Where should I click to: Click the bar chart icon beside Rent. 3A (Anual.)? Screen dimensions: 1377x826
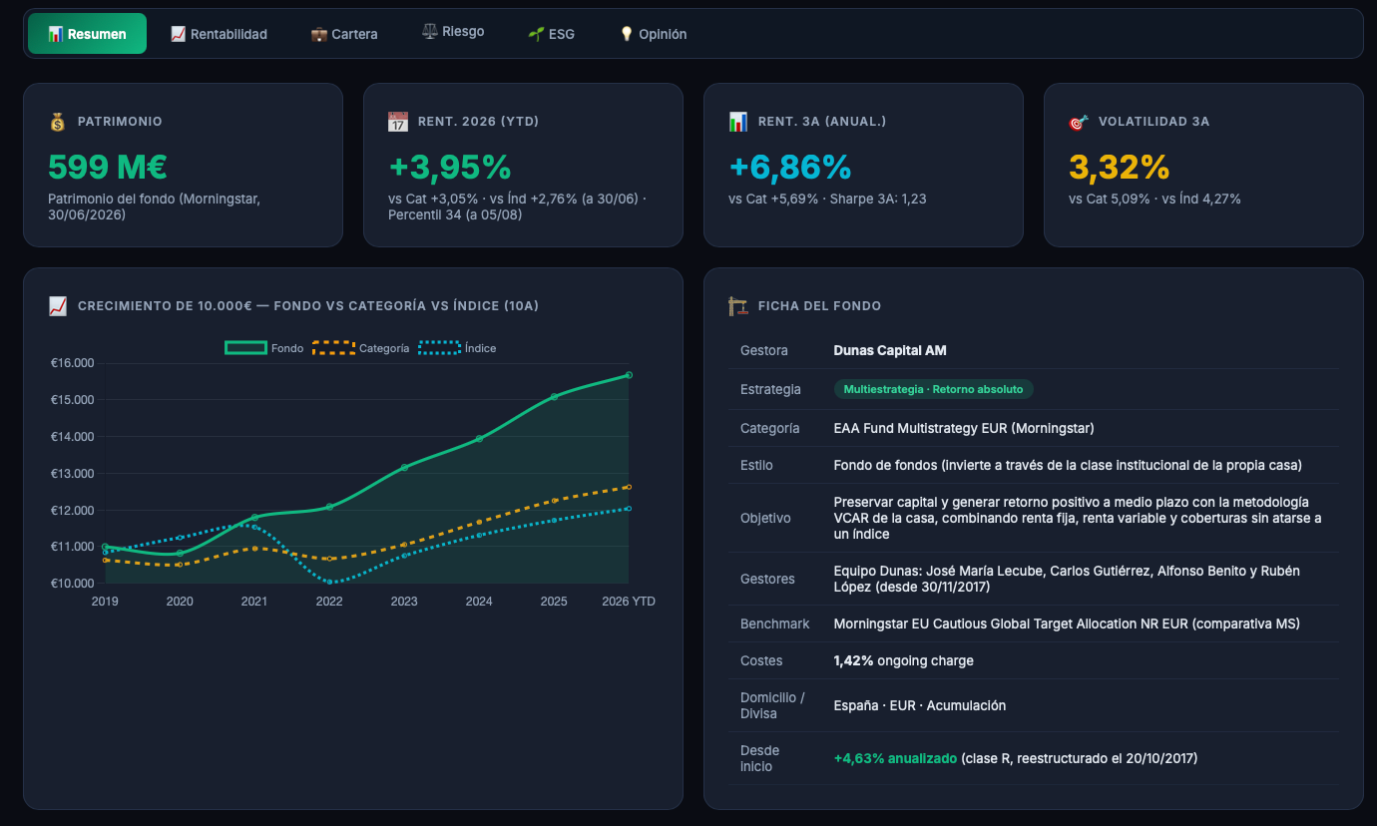(x=737, y=122)
